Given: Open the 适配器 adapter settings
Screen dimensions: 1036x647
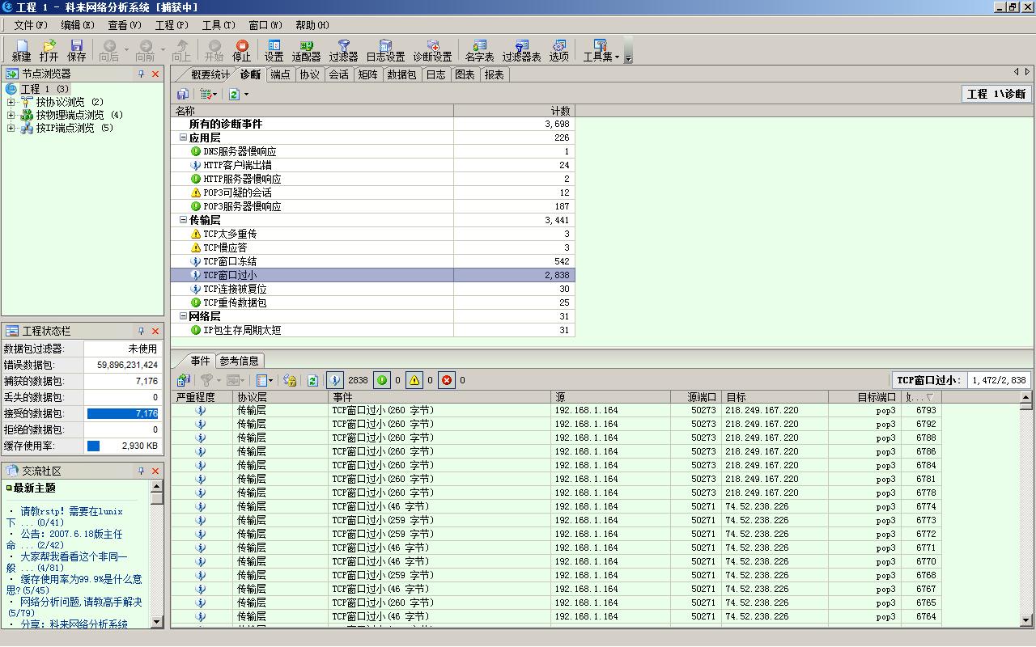Looking at the screenshot, I should click(x=306, y=50).
